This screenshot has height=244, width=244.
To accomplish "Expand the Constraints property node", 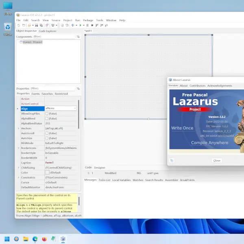I will 18,177.
